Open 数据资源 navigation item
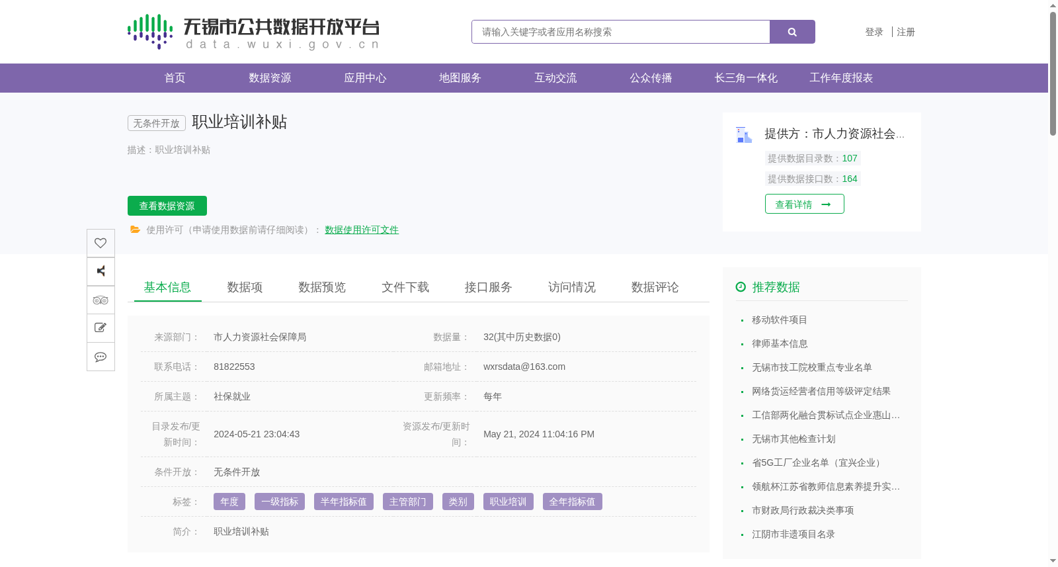This screenshot has height=567, width=1058. [x=270, y=78]
